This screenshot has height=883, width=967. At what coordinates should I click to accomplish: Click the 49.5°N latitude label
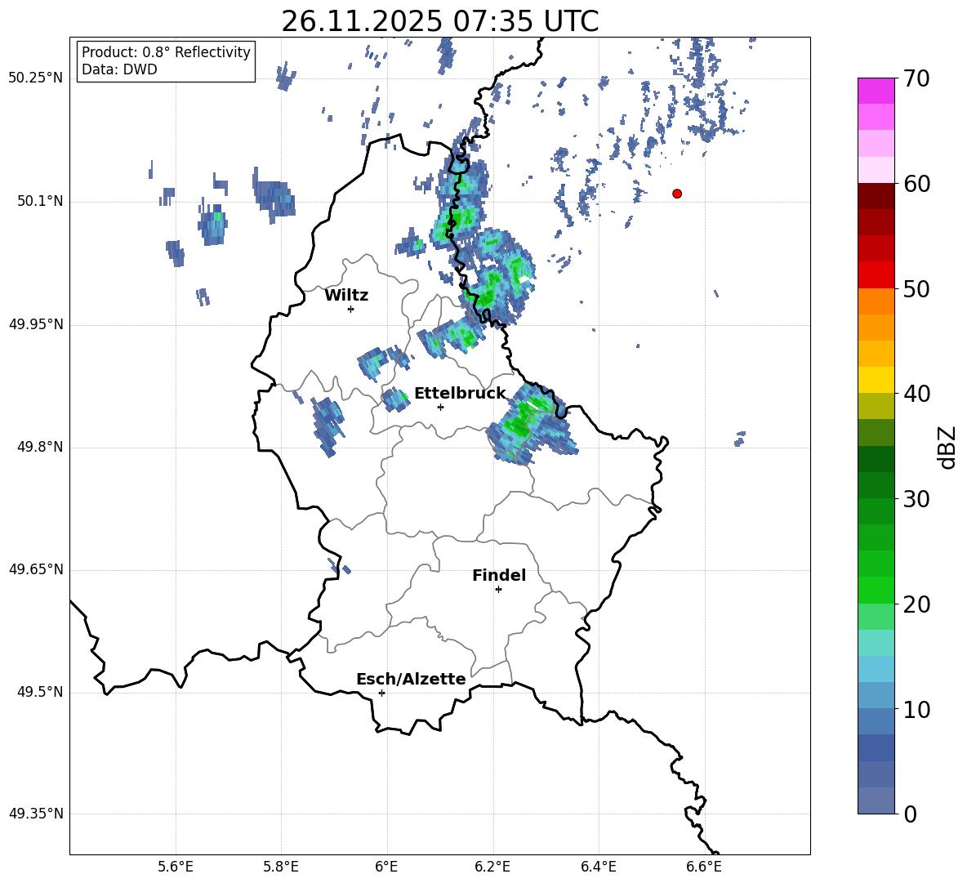pyautogui.click(x=40, y=692)
